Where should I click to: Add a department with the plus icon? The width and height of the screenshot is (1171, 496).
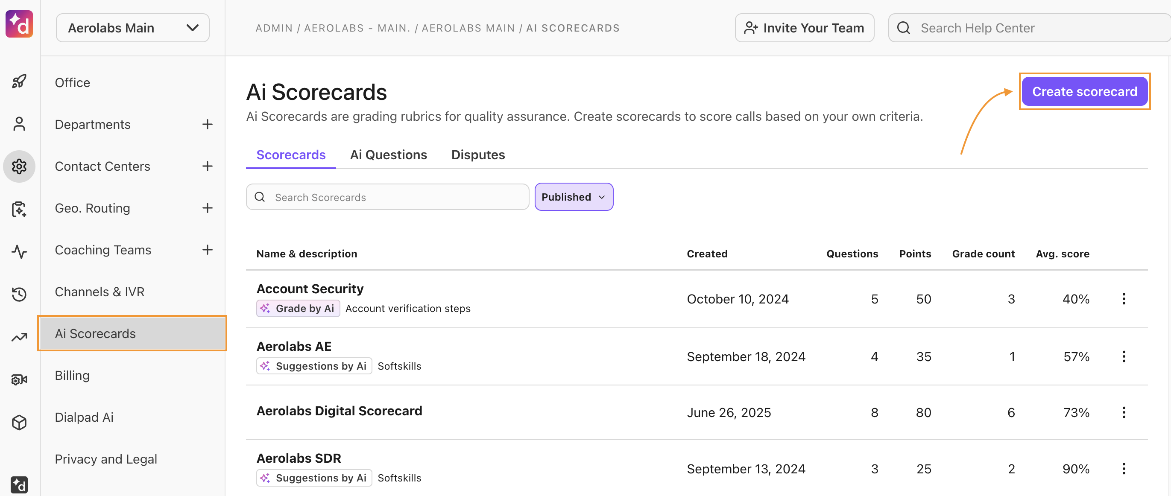pos(207,125)
